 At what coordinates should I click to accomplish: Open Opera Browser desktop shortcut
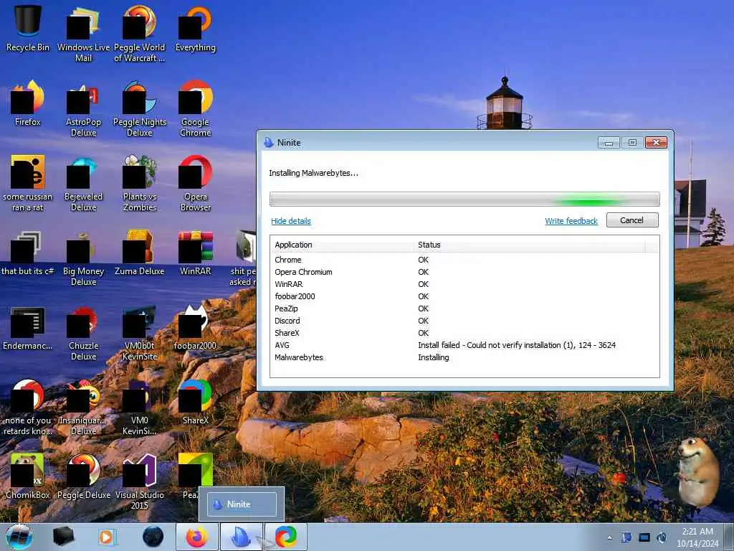point(195,183)
